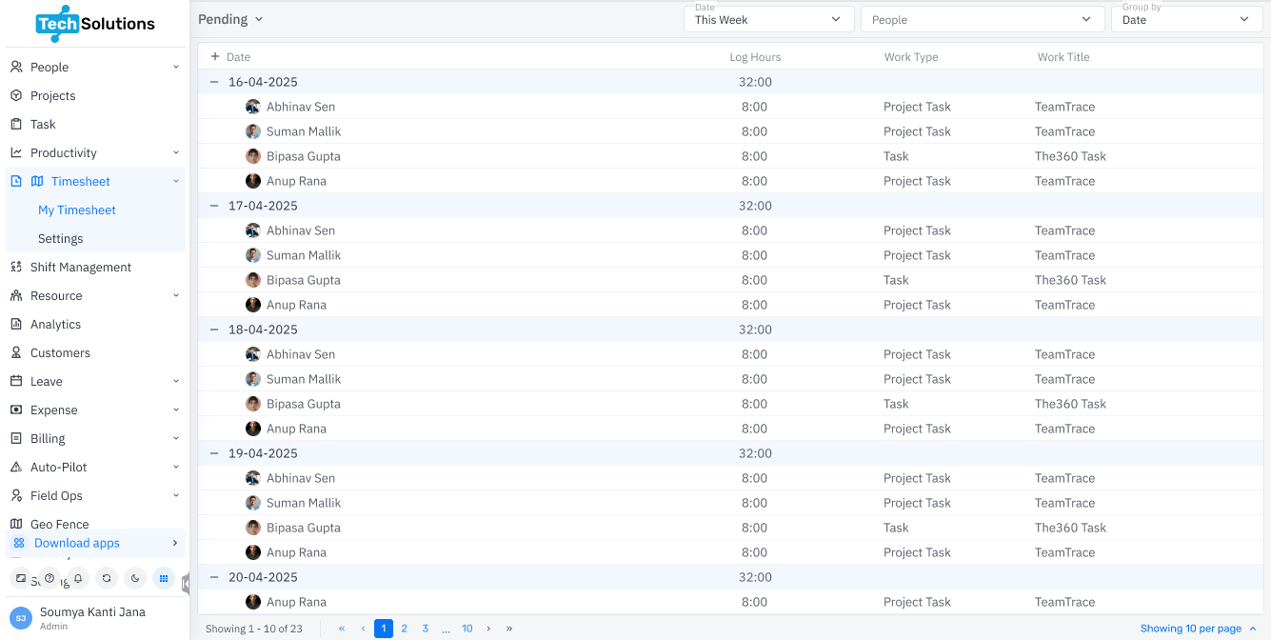This screenshot has width=1271, height=640.
Task: Open My Timesheet submenu item
Action: [77, 210]
